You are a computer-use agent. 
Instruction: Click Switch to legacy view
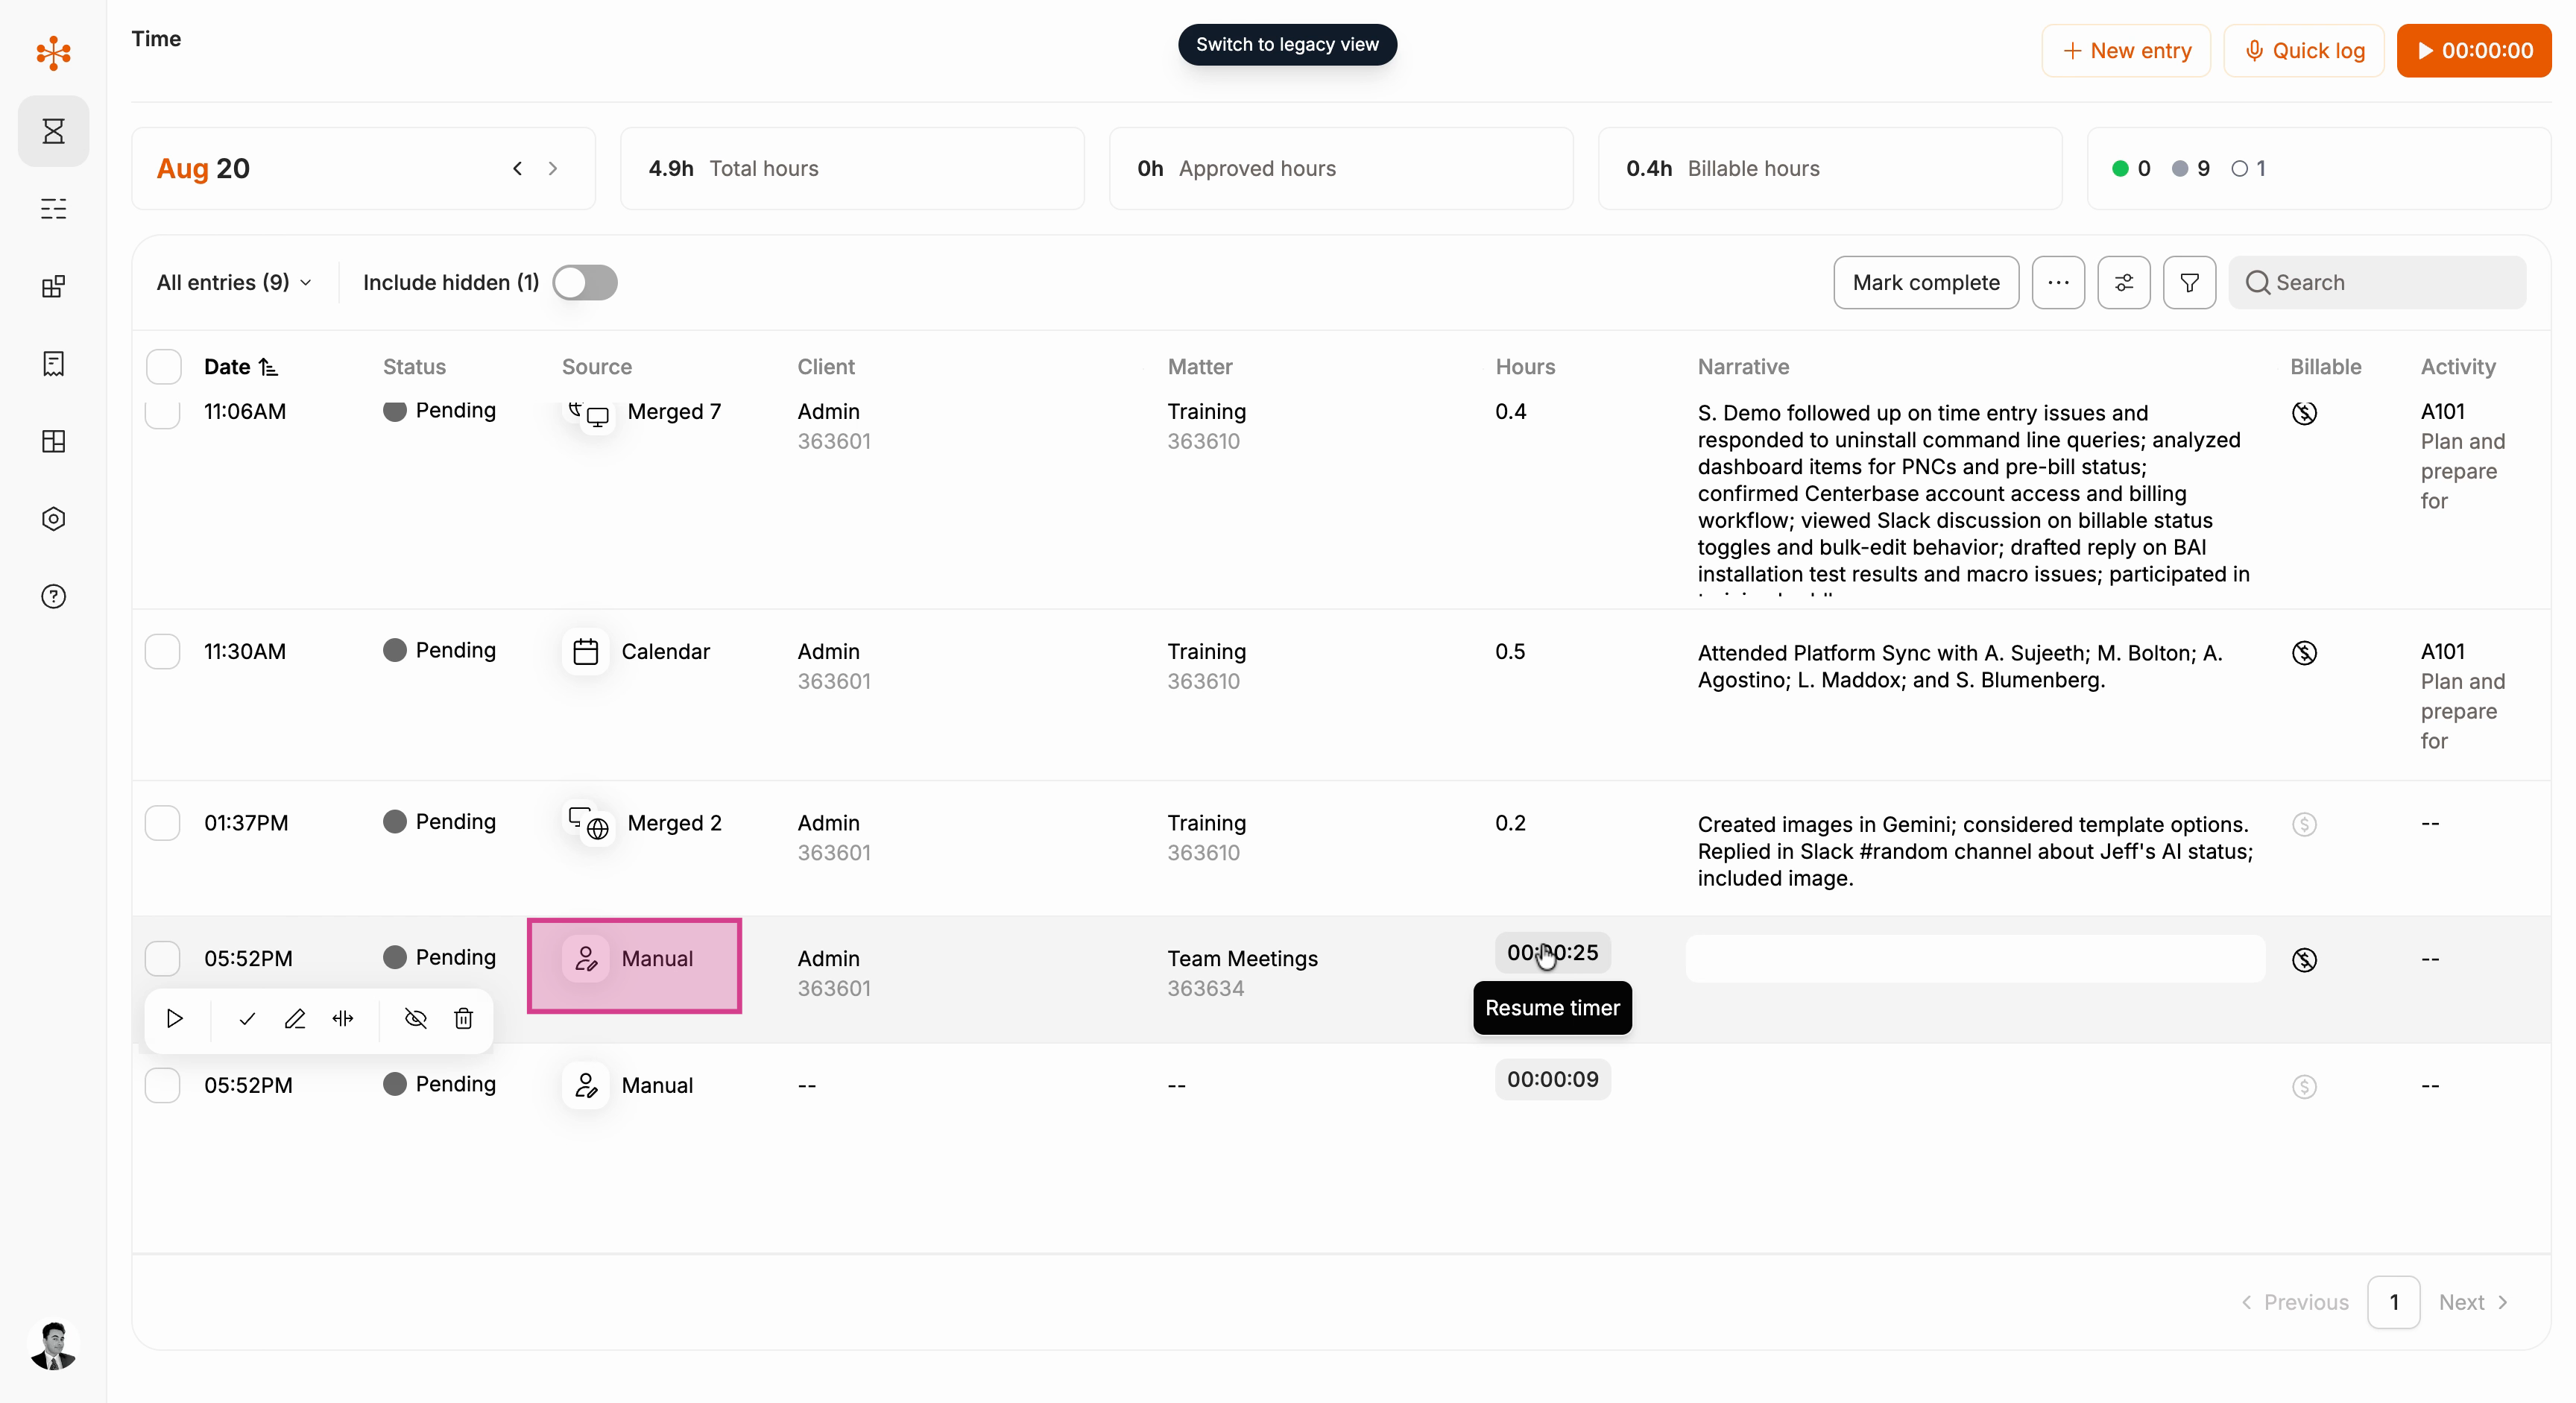1287,44
